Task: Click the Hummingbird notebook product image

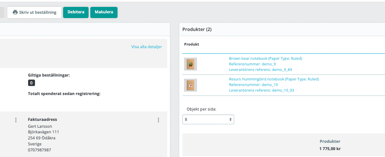Action: click(x=191, y=85)
